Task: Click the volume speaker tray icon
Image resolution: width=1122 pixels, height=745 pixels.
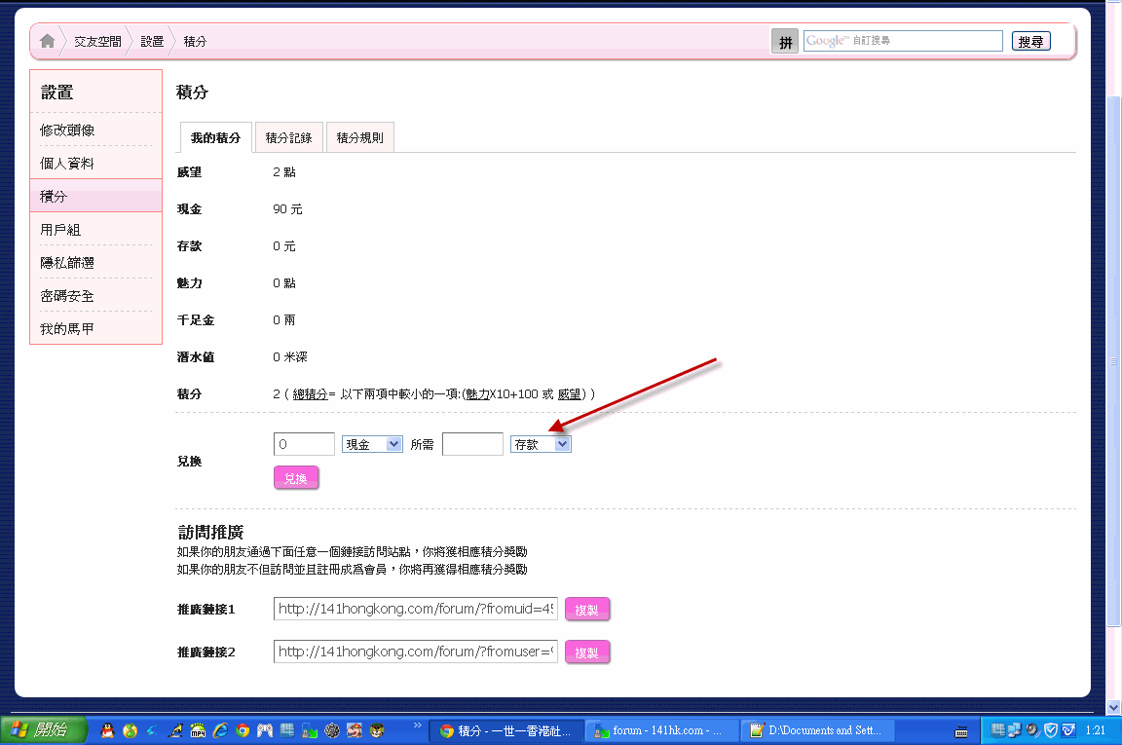Action: pyautogui.click(x=1031, y=730)
